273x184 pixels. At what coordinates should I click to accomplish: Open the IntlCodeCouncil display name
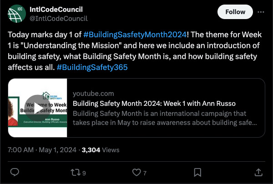[x=56, y=10]
